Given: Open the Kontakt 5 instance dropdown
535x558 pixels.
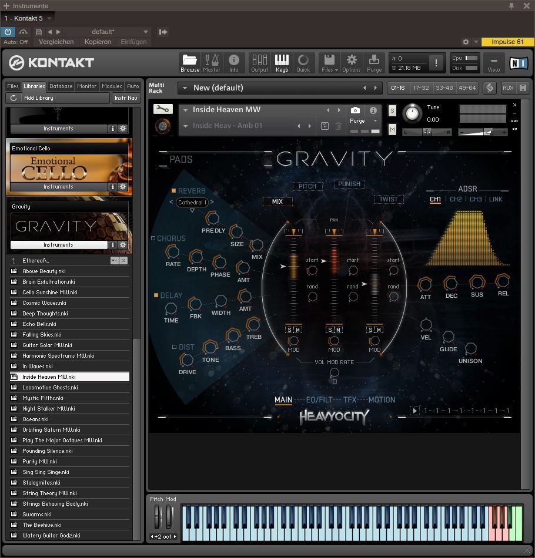Looking at the screenshot, I should [x=49, y=18].
